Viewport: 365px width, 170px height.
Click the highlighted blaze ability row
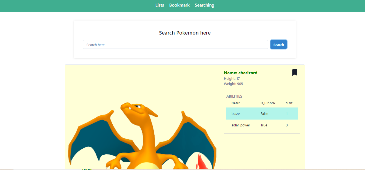262,114
